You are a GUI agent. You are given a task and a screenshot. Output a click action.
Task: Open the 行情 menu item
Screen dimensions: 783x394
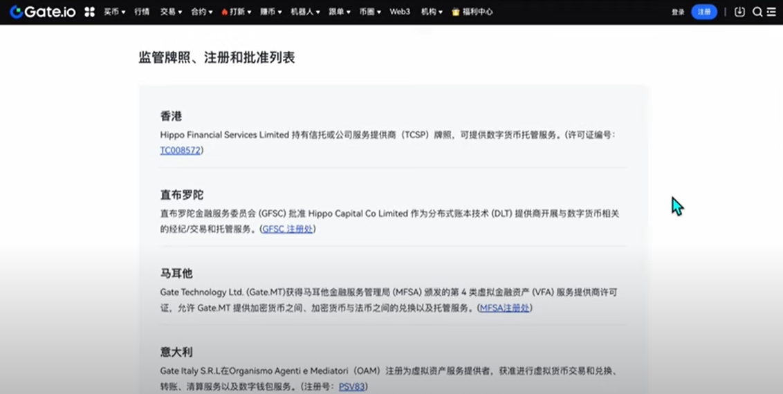[142, 12]
